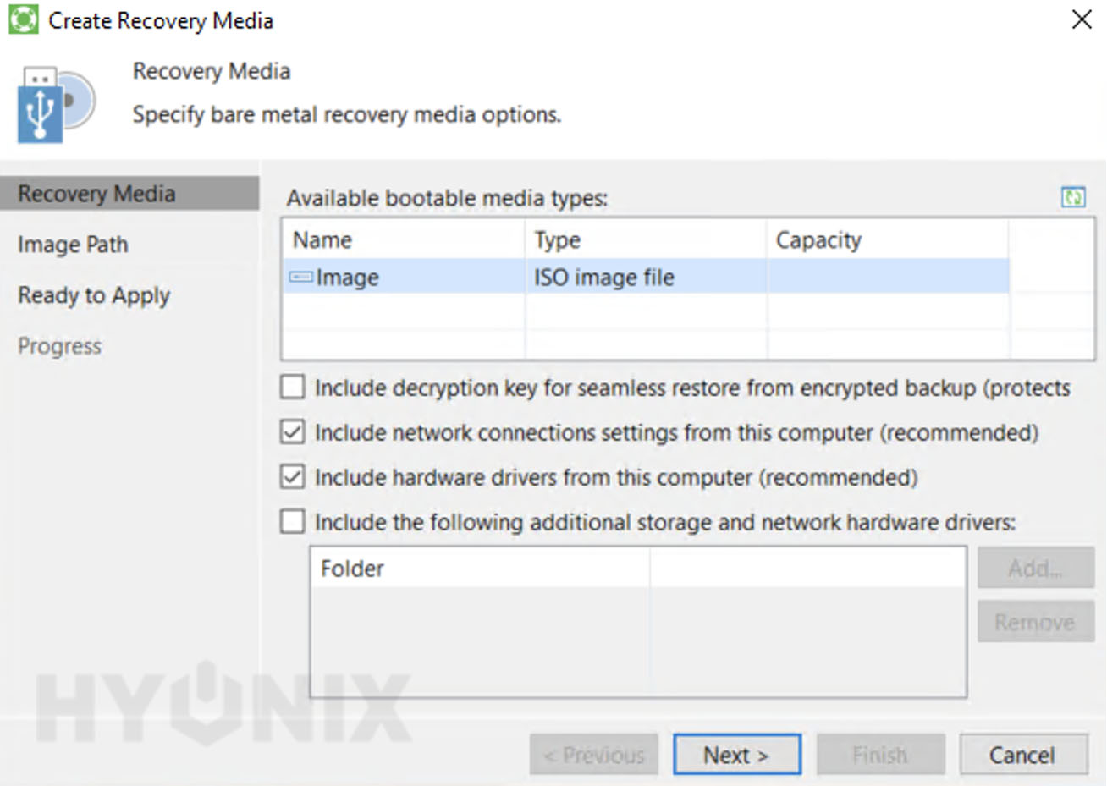Click the Progress step label
The height and width of the screenshot is (786, 1107).
click(59, 345)
